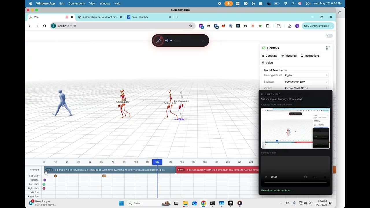Open Runway output video more options
The image size is (370, 208).
tap(325, 177)
